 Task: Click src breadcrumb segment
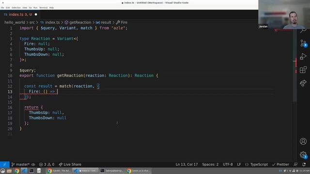[32, 22]
